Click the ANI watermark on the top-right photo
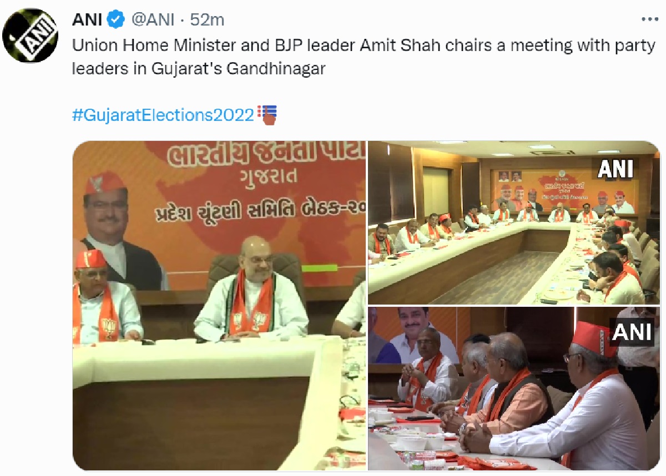This screenshot has height=476, width=666. (615, 169)
